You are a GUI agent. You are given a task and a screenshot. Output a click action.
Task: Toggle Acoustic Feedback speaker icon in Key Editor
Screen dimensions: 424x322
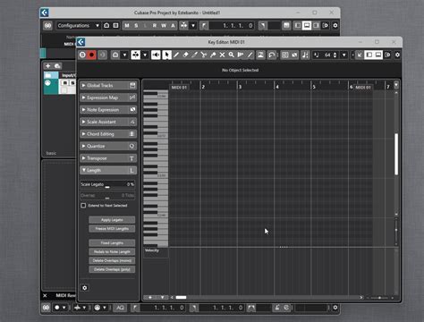pyautogui.click(x=156, y=55)
